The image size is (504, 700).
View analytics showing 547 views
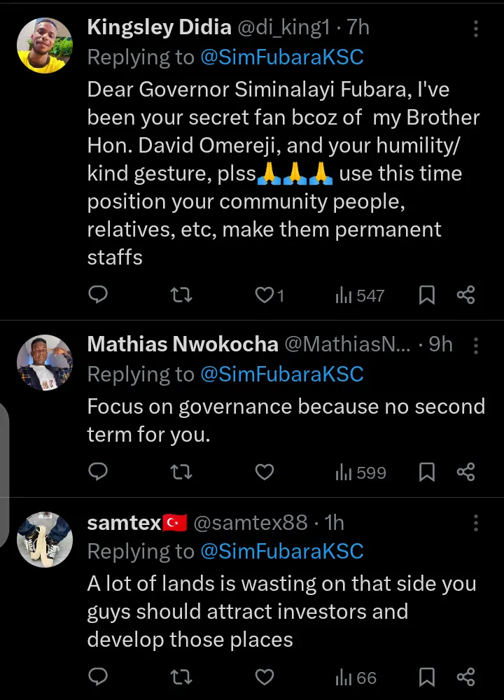click(x=360, y=295)
